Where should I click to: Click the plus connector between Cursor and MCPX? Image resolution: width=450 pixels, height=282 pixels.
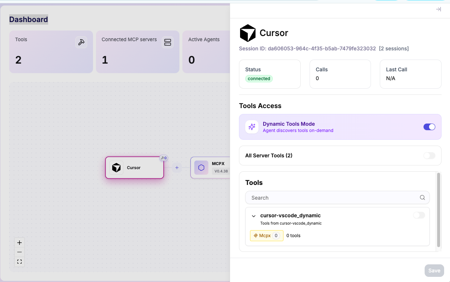[x=177, y=168]
